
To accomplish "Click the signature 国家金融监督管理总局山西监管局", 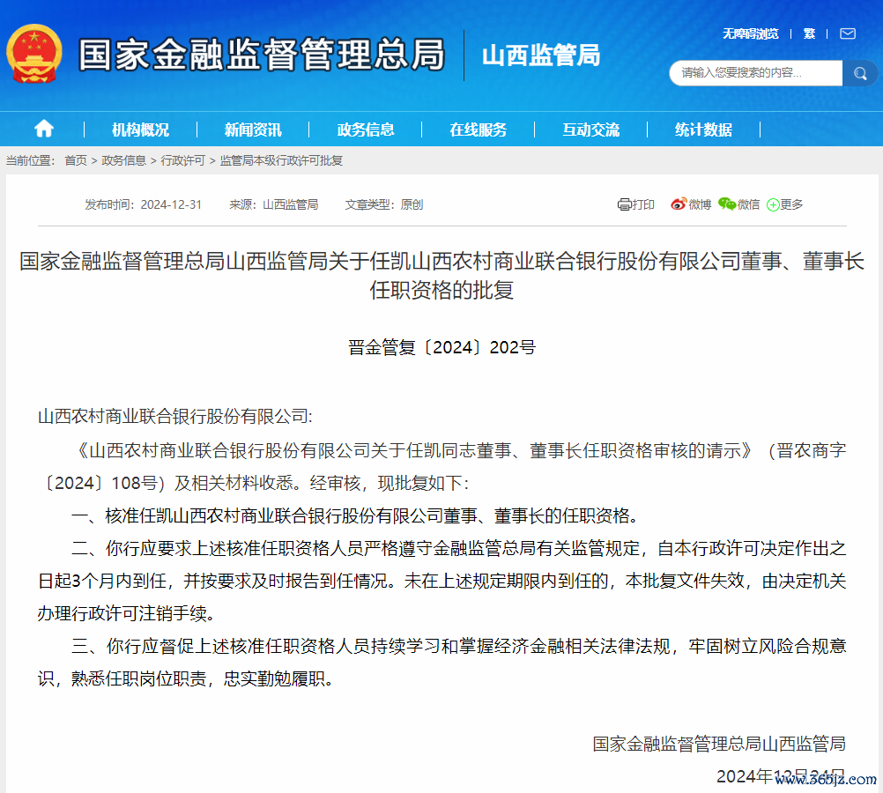I will point(719,744).
